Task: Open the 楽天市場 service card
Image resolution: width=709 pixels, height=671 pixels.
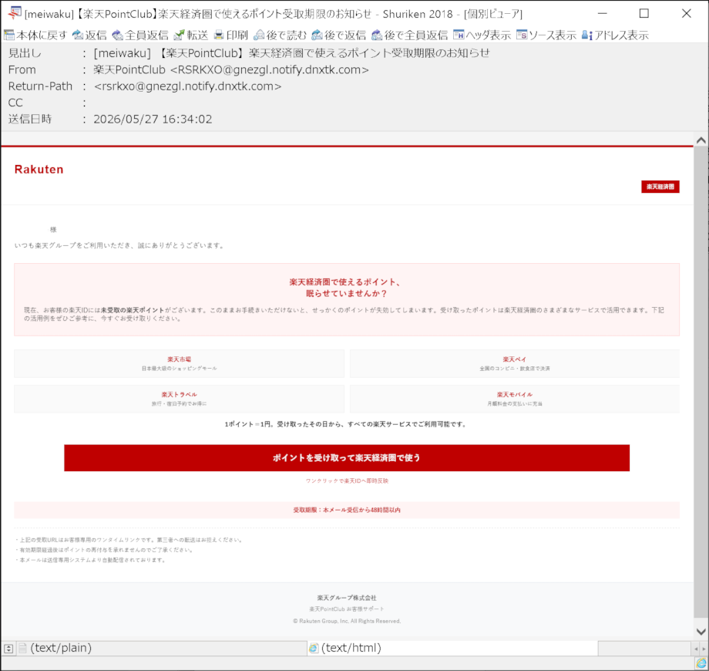Action: coord(179,363)
